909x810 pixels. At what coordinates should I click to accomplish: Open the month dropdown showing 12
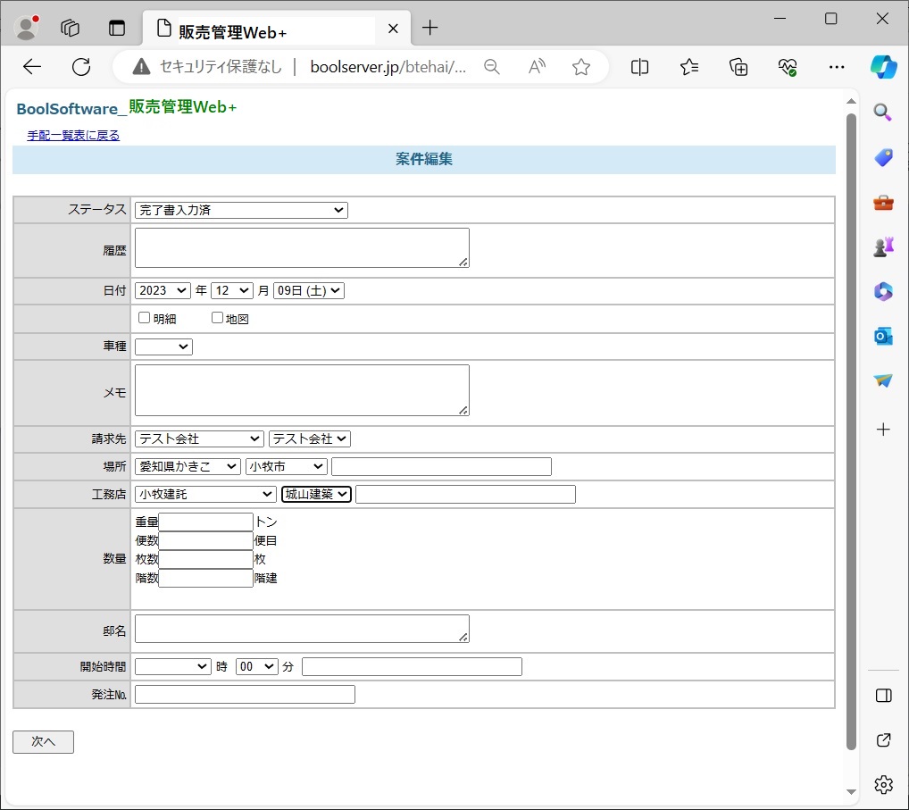tap(232, 290)
